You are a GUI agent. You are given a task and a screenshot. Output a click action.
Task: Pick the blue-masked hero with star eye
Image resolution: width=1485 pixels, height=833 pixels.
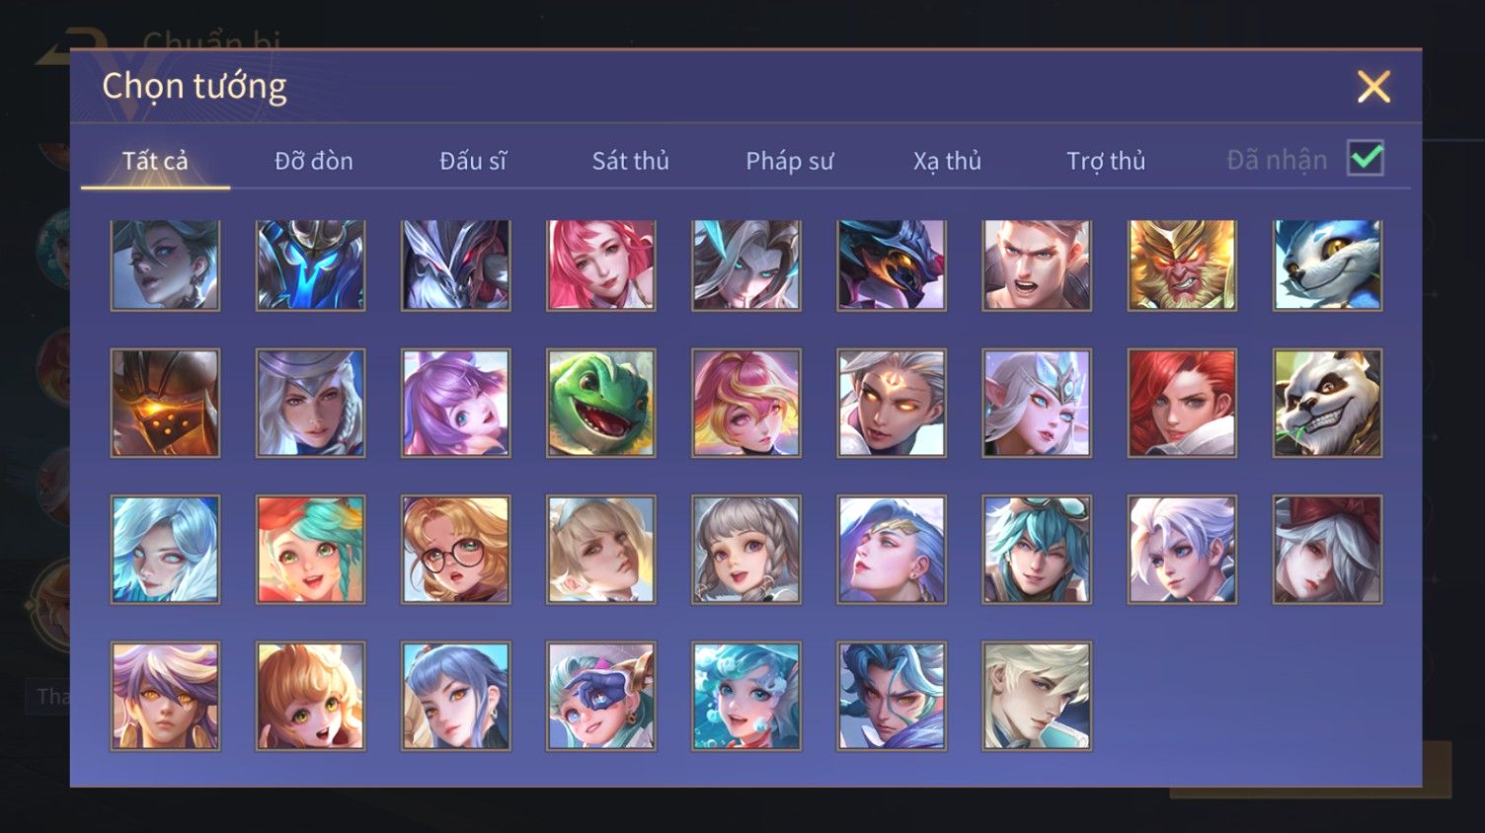pos(601,696)
